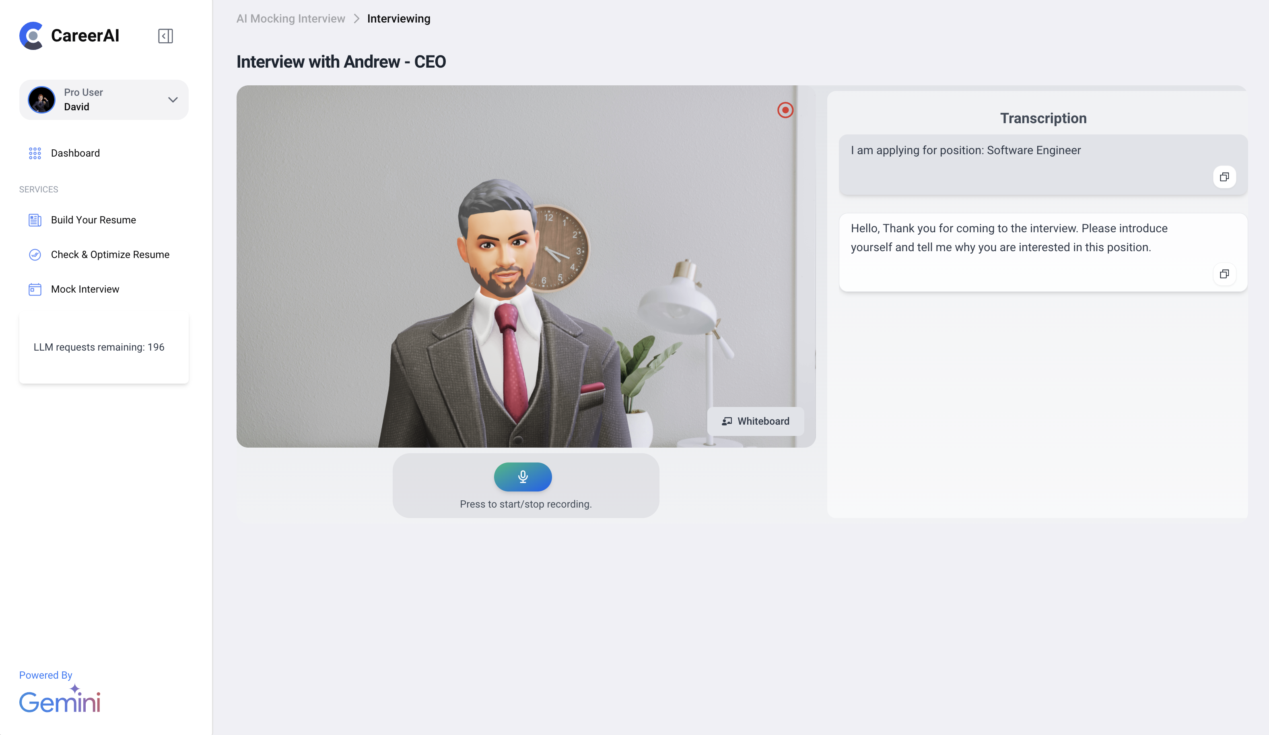Collapse the sidebar with the panel icon
1269x735 pixels.
[x=165, y=36]
